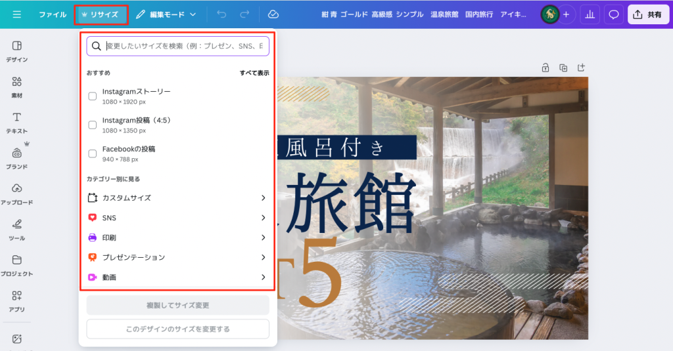Click the size search input field
673x351 pixels.
[x=184, y=46]
